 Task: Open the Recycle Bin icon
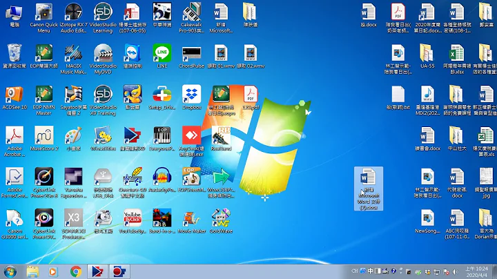(x=14, y=56)
